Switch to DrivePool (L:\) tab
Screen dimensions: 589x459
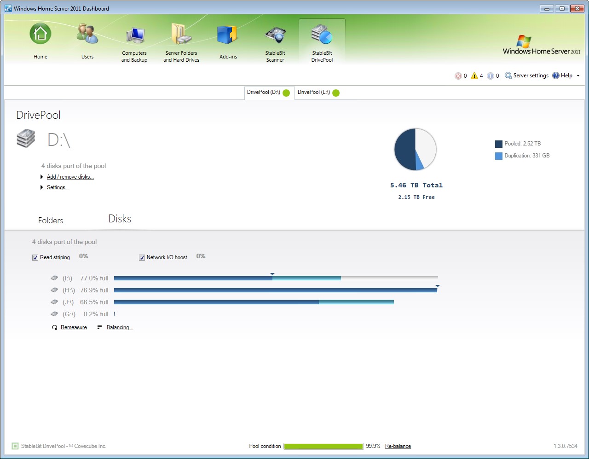click(x=318, y=93)
